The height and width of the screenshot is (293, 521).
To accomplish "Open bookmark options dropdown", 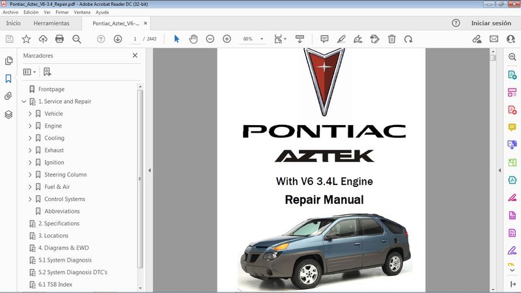I will (x=29, y=72).
